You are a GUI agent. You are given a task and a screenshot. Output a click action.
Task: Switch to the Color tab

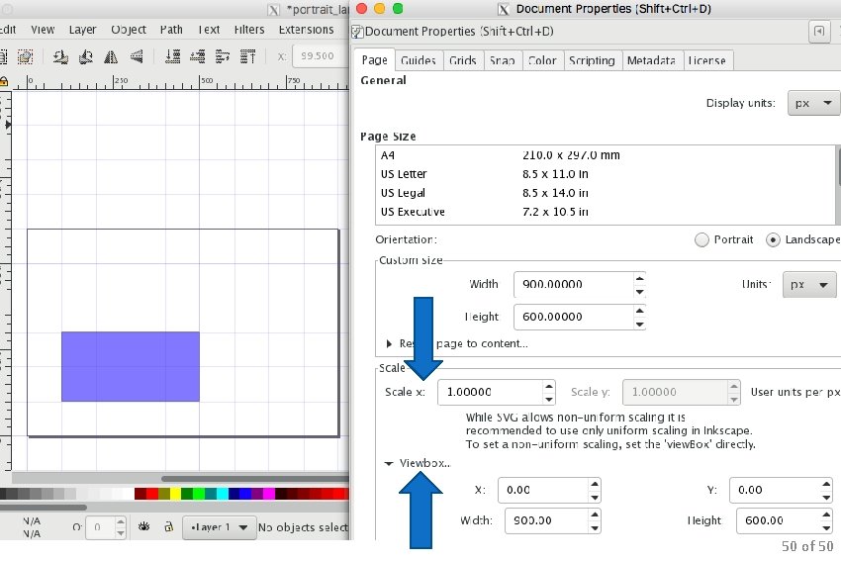pos(542,60)
